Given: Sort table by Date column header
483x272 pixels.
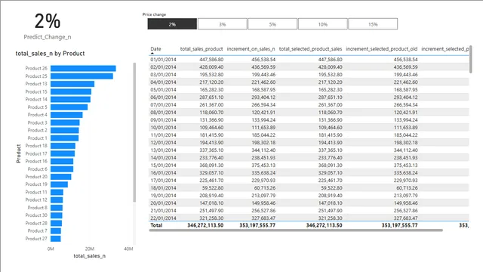Looking at the screenshot, I should tap(155, 48).
